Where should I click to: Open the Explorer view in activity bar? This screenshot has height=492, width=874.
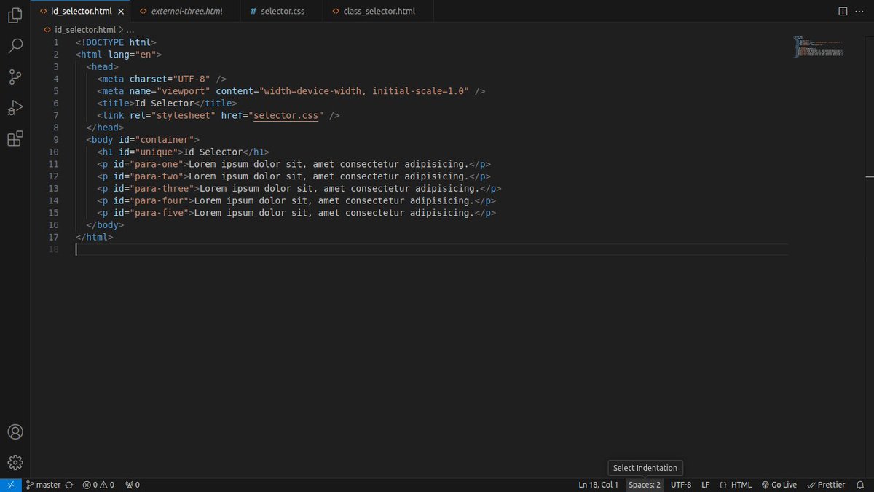pyautogui.click(x=15, y=15)
